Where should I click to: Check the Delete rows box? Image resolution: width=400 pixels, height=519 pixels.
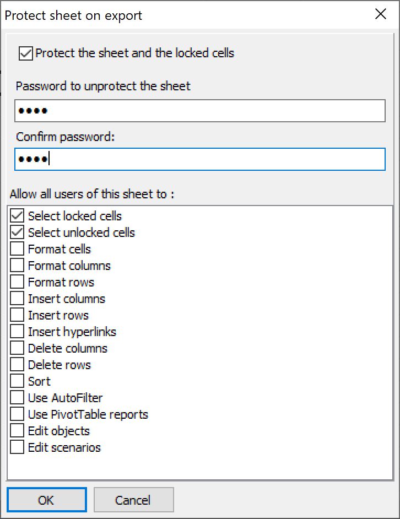pyautogui.click(x=18, y=365)
